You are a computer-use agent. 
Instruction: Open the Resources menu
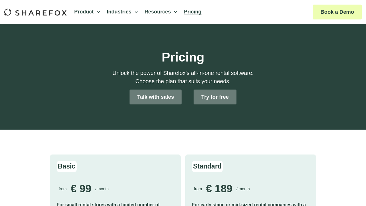(158, 12)
